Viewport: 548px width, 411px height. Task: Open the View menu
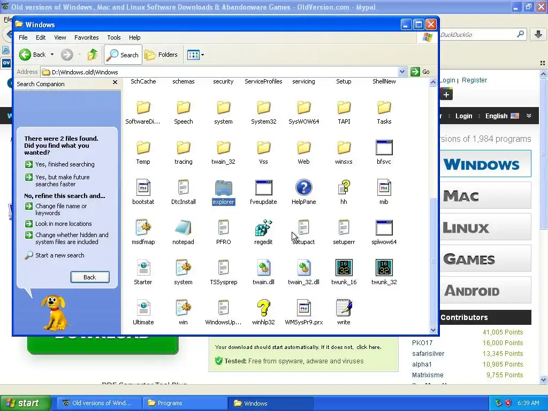coord(60,37)
